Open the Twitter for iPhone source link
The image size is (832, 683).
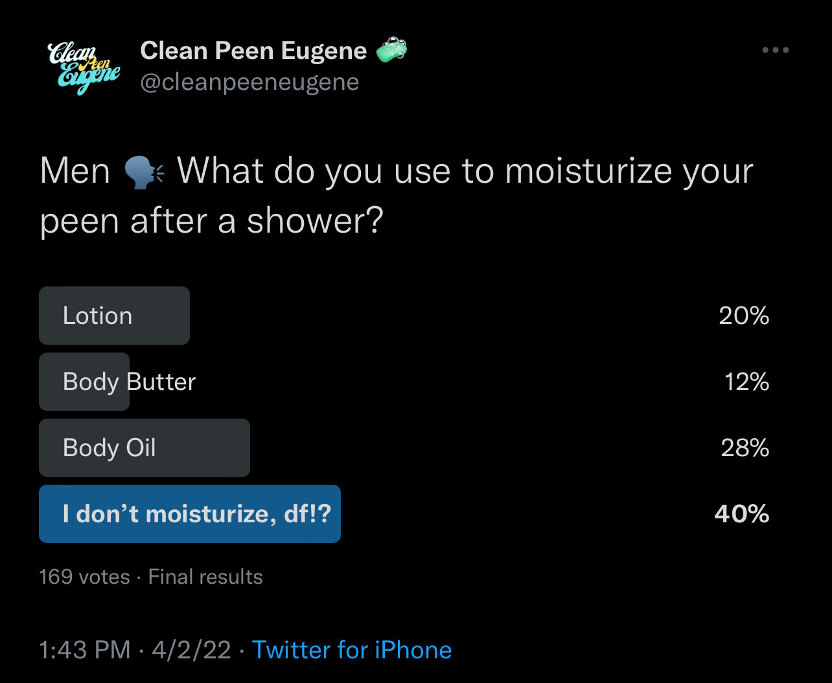click(352, 650)
